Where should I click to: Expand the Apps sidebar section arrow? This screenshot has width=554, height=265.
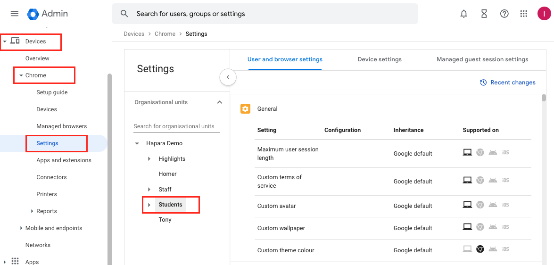pos(5,262)
